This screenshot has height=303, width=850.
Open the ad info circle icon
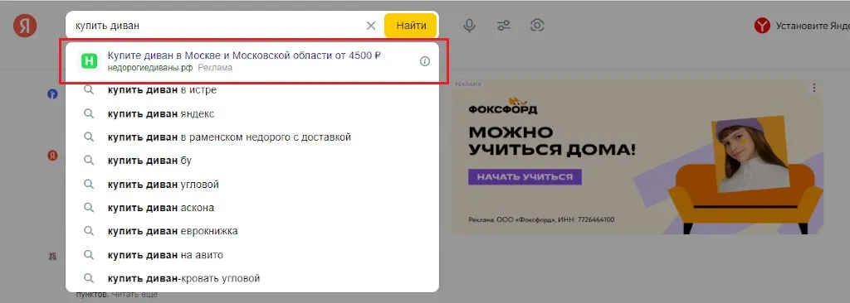click(x=425, y=61)
